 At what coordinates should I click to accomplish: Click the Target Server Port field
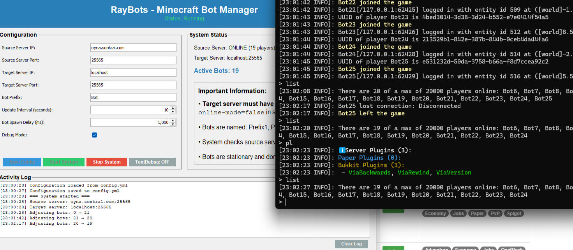(x=133, y=85)
